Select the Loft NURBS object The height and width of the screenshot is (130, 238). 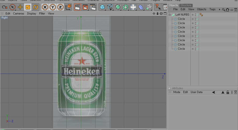[x=182, y=15]
